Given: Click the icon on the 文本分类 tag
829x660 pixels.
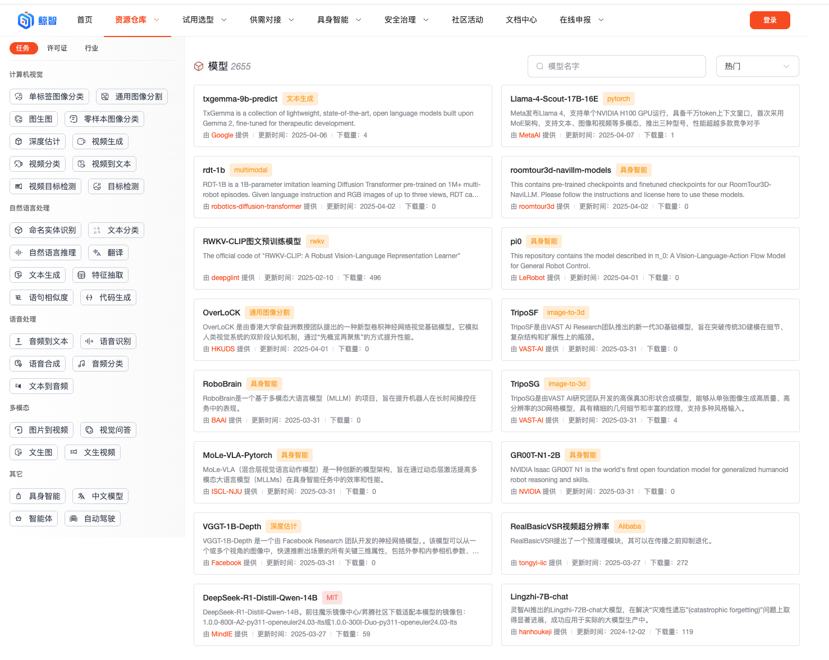Looking at the screenshot, I should pyautogui.click(x=97, y=230).
